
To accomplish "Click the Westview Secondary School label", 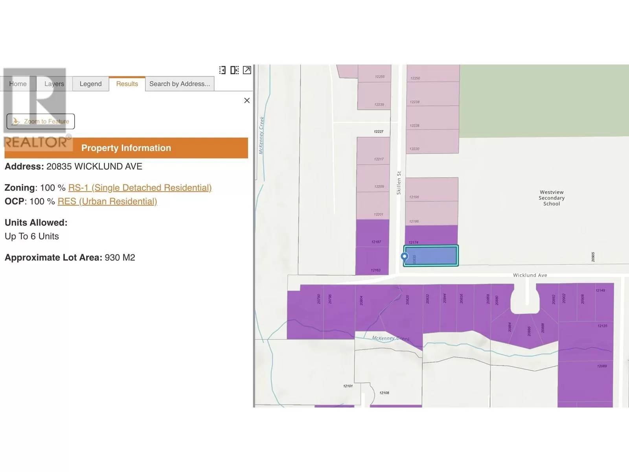I will coord(551,198).
